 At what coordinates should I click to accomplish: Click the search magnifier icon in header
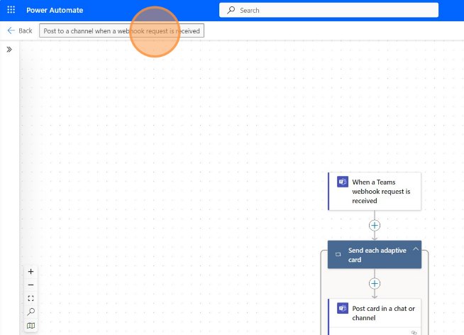pos(231,10)
